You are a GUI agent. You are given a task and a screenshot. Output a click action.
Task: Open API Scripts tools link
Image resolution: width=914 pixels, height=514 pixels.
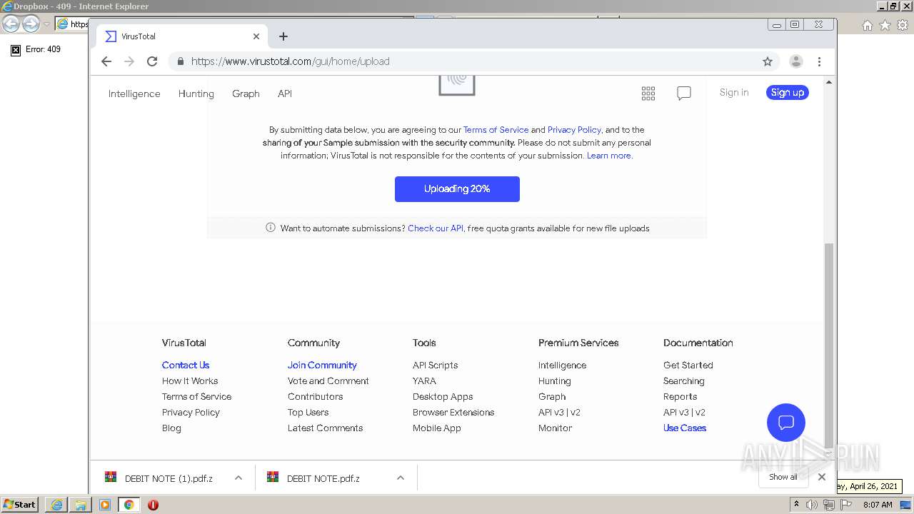[x=436, y=365]
